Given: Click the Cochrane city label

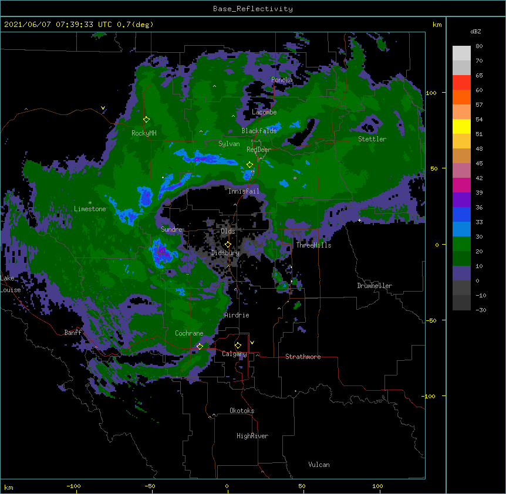Looking at the screenshot, I should 189,333.
